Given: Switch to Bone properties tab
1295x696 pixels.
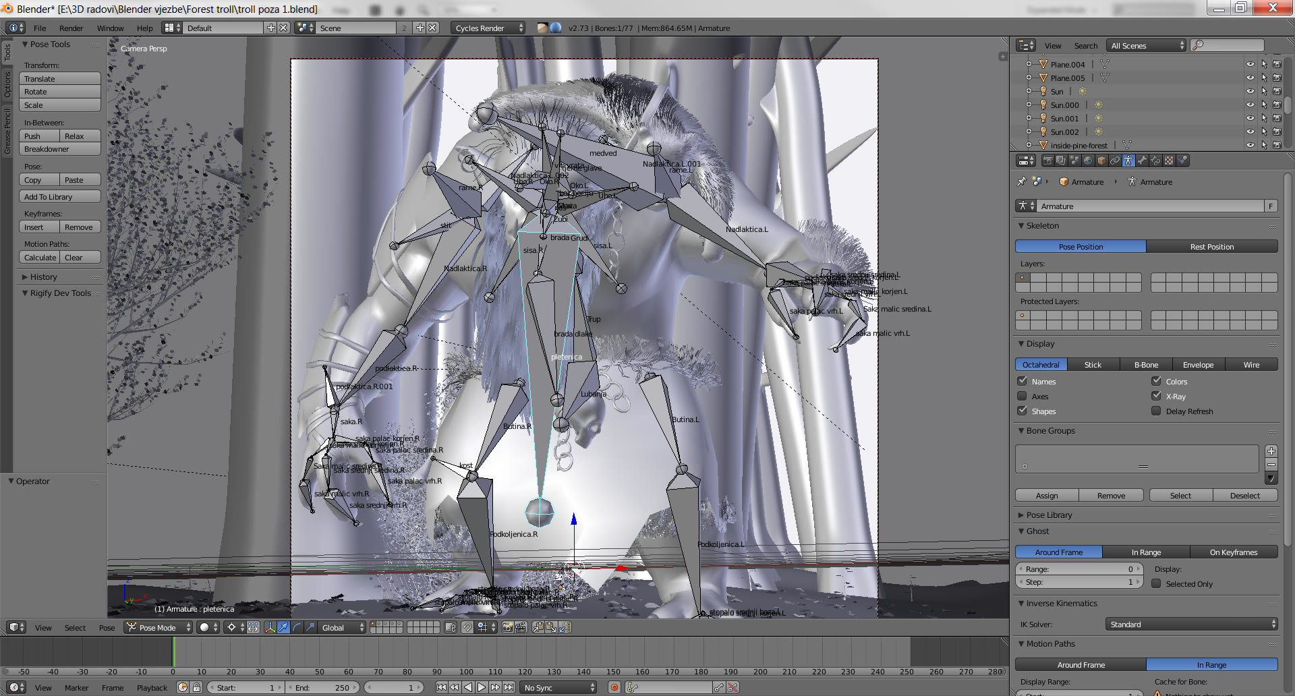Looking at the screenshot, I should point(1142,161).
